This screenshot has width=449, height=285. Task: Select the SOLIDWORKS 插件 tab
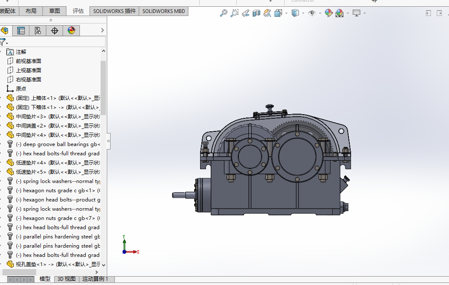[x=114, y=11]
